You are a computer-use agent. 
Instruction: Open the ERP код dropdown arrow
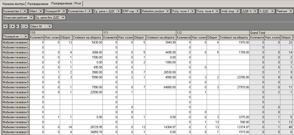(x=137, y=11)
